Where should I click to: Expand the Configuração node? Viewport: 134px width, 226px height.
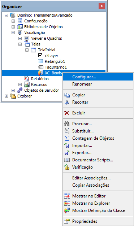pos(13,21)
